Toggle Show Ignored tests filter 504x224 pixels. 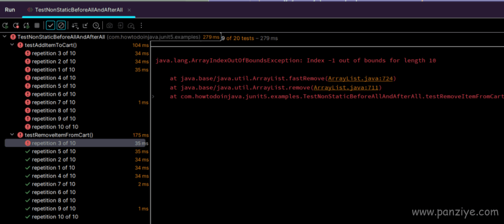61,26
